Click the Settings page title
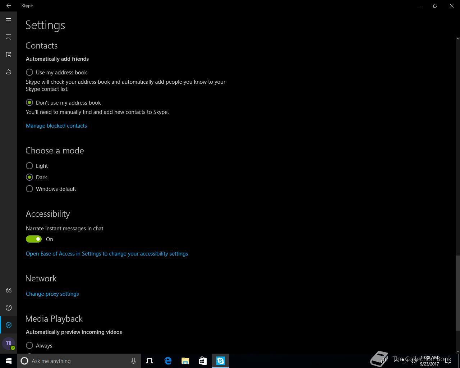Viewport: 460px width, 368px height. click(x=45, y=25)
